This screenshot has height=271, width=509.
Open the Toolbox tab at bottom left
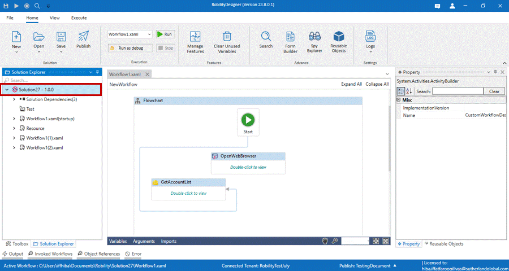[x=16, y=244]
